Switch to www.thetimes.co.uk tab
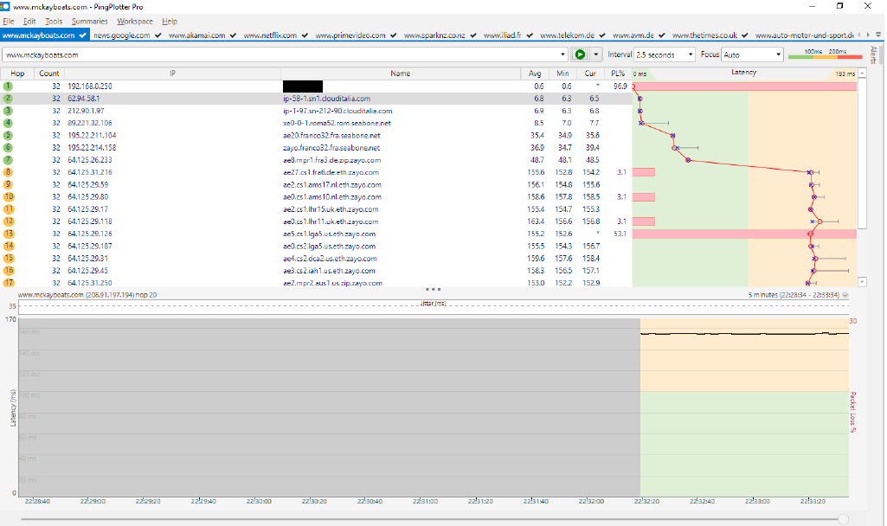Screen dimensions: 887x526 (x=704, y=35)
